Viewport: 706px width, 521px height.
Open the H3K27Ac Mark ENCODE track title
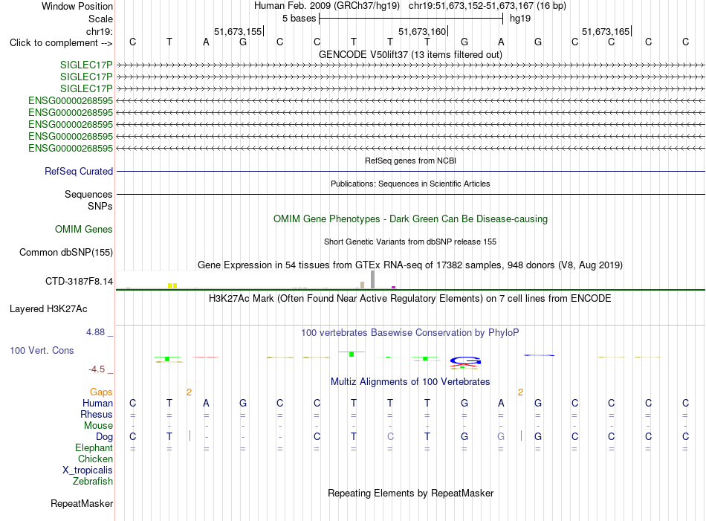click(x=410, y=299)
